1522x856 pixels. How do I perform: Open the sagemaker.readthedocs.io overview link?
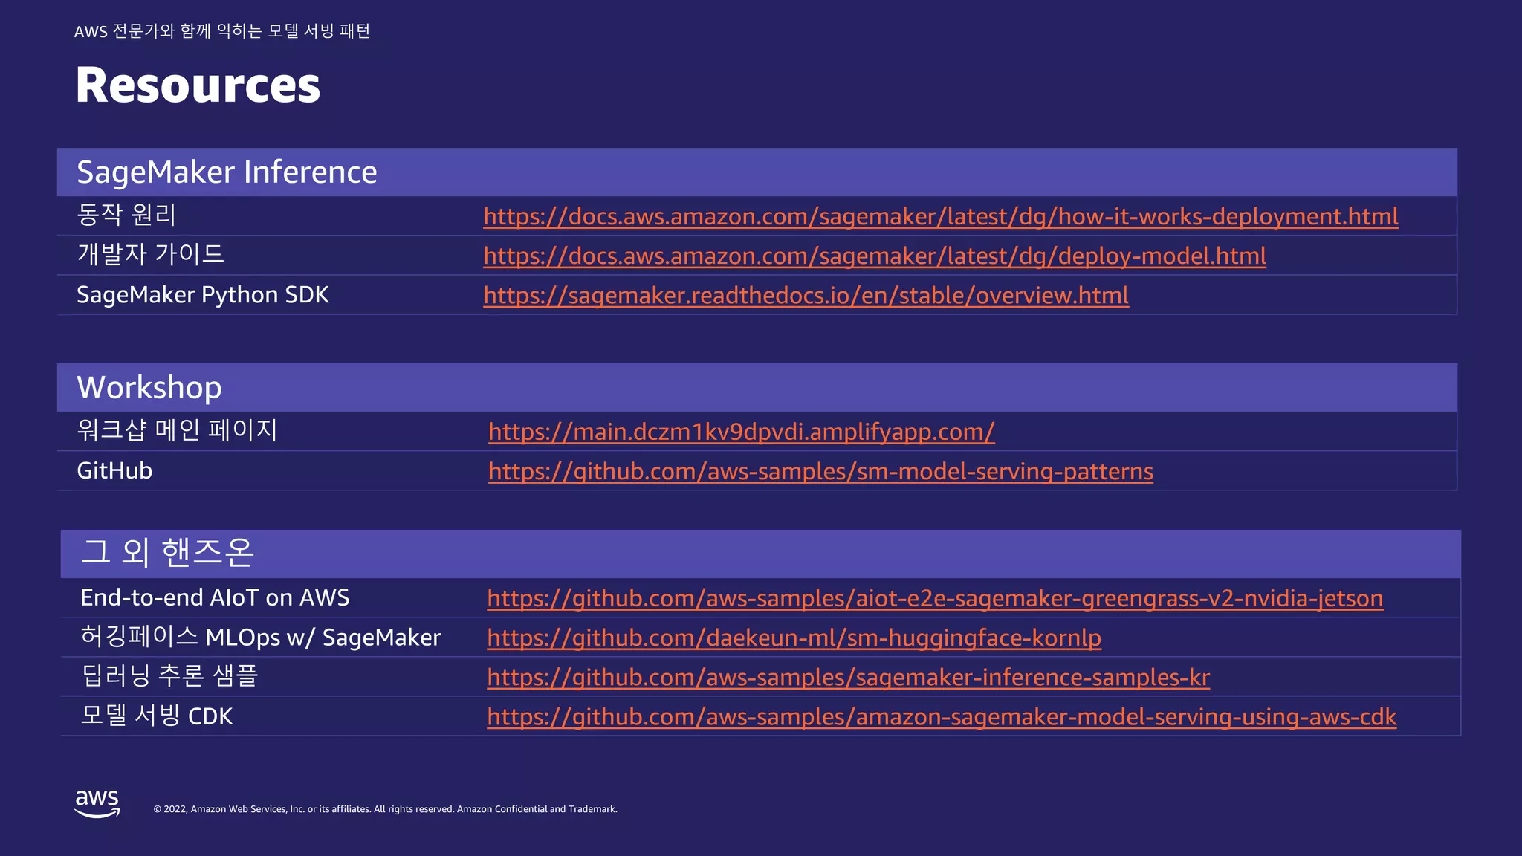click(806, 295)
